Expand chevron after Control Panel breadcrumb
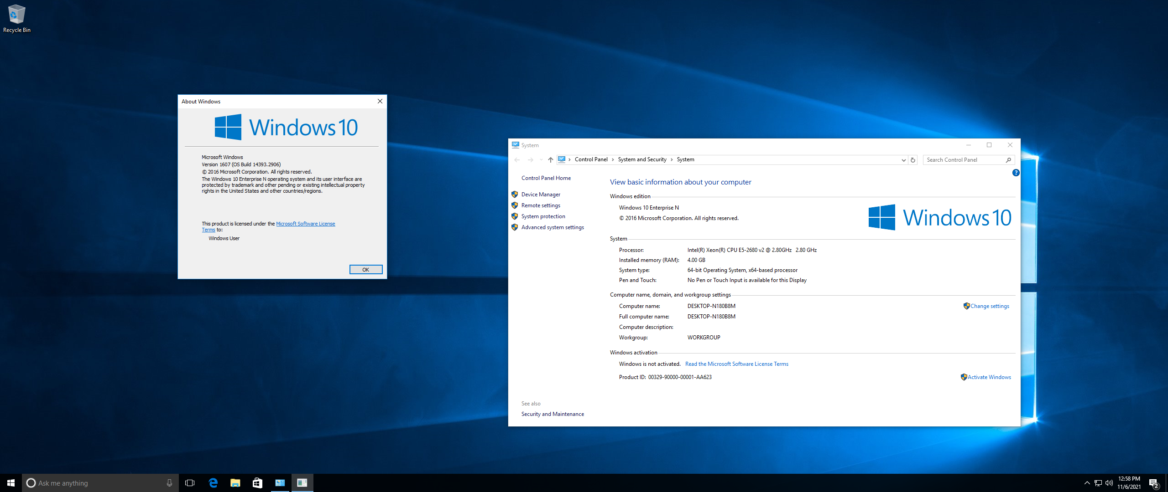This screenshot has height=492, width=1168. click(x=613, y=159)
